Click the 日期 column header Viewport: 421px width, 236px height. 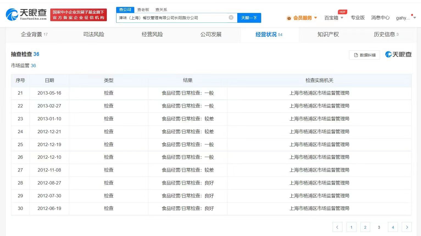coord(49,80)
